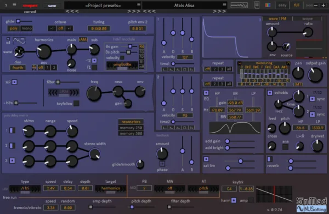
Task: Toggle the HP filter switch
Action: [14, 82]
